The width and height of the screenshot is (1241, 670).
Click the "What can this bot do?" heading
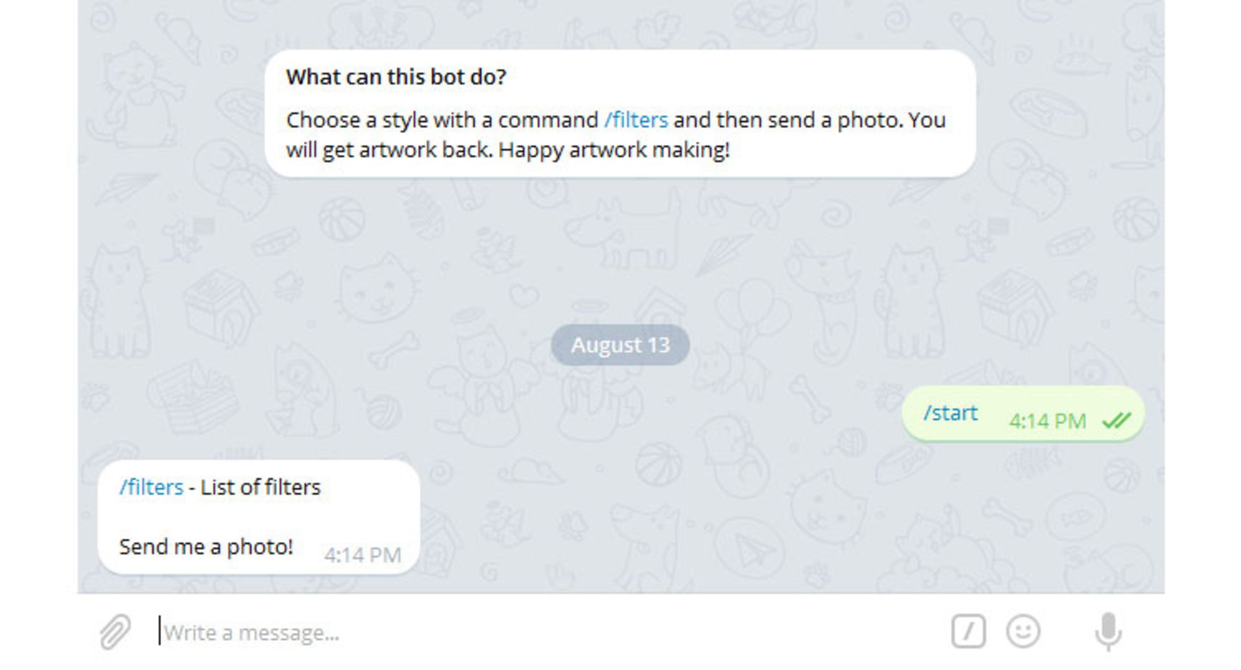point(396,77)
